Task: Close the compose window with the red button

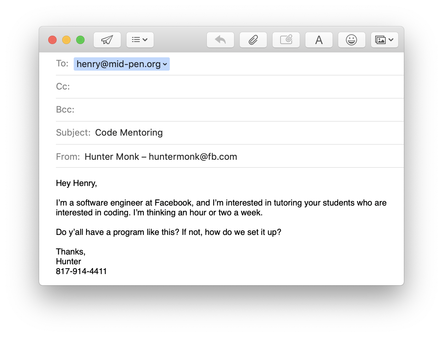Action: 52,40
